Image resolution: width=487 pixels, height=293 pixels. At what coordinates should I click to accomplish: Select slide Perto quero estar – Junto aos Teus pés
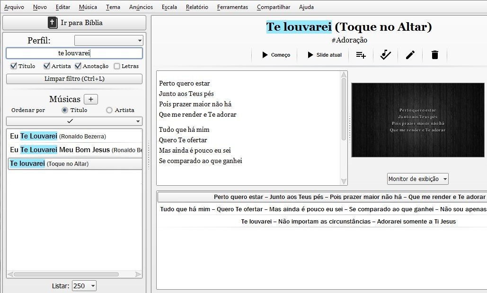[x=322, y=197]
